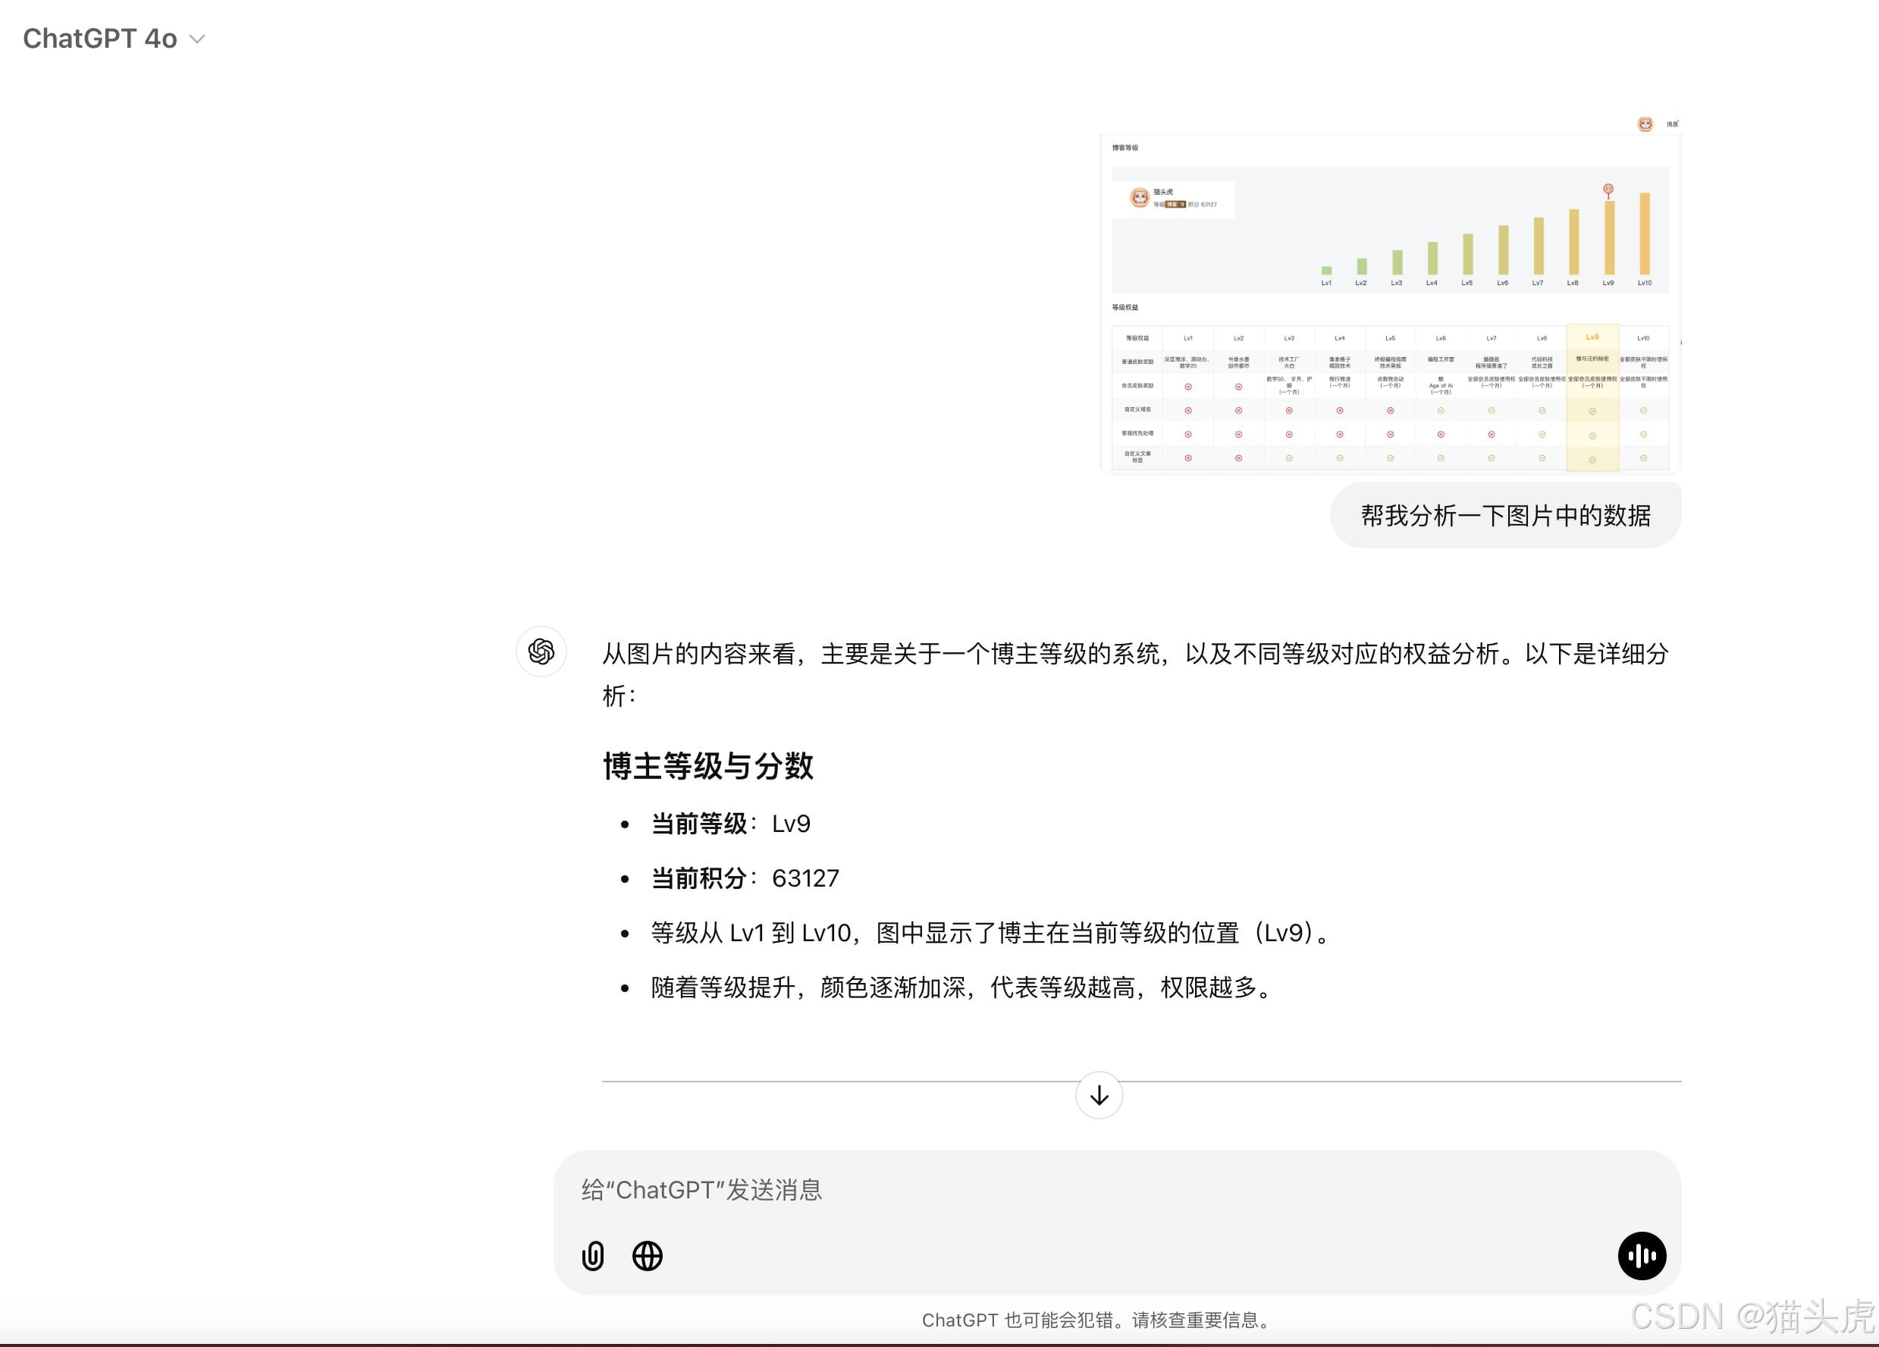
Task: Select the user message 帮我分析一下图片中的数据
Action: [1505, 516]
